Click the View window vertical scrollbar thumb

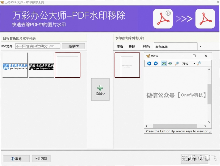pos(209,94)
